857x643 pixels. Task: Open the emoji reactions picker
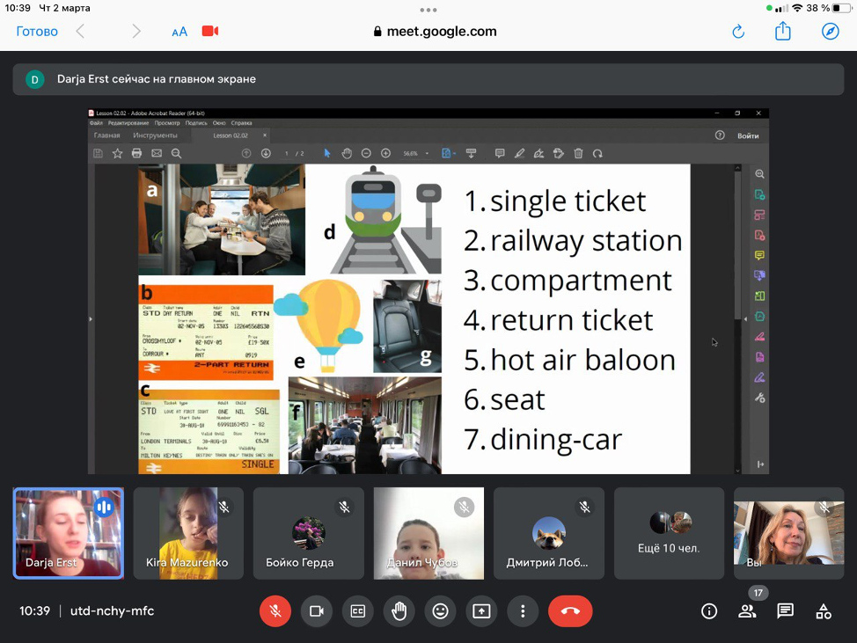pyautogui.click(x=440, y=611)
